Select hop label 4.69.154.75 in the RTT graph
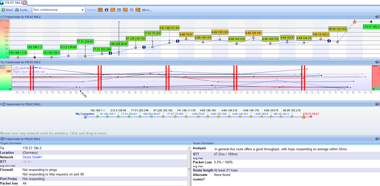Viewport: 380px width, 186px height. (304, 38)
